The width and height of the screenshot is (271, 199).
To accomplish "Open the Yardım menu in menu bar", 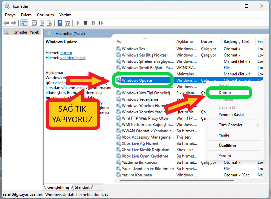I will click(x=65, y=15).
